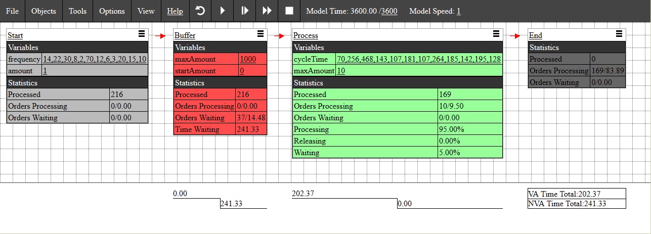The image size is (651, 234).
Task: Open the Tools menu
Action: (x=77, y=11)
